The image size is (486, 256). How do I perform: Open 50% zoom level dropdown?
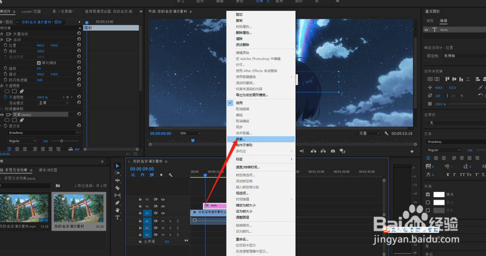[190, 133]
